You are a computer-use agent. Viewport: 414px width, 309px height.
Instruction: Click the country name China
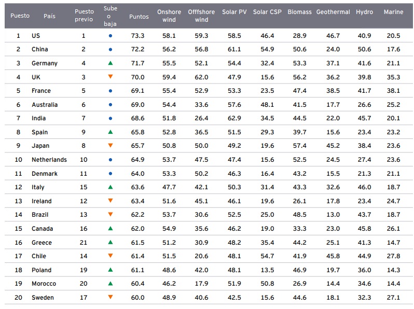pyautogui.click(x=39, y=49)
